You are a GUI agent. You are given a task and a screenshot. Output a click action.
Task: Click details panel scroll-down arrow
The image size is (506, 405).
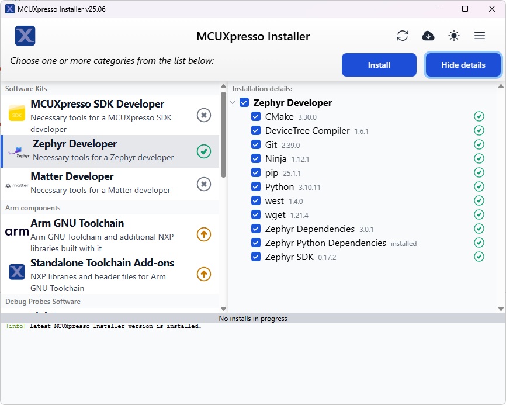tap(501, 309)
